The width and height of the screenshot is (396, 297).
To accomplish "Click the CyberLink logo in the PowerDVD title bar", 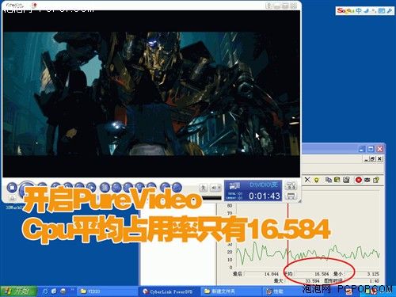I will [x=15, y=6].
